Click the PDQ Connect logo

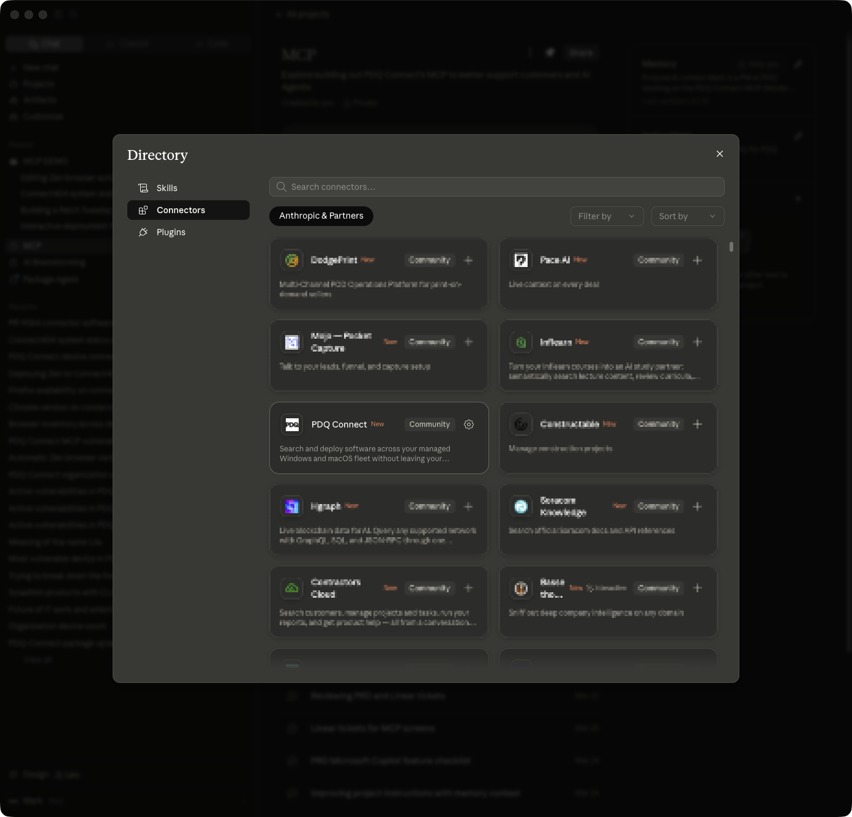pos(292,424)
